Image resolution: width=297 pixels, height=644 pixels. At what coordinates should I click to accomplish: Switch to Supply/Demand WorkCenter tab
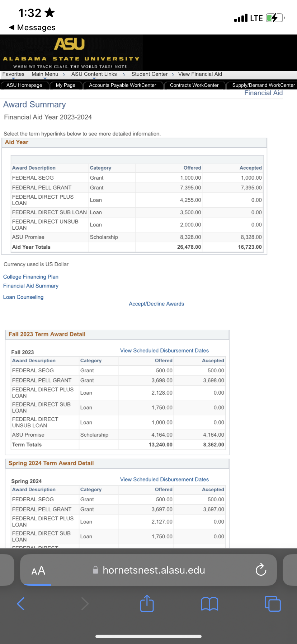tap(262, 85)
